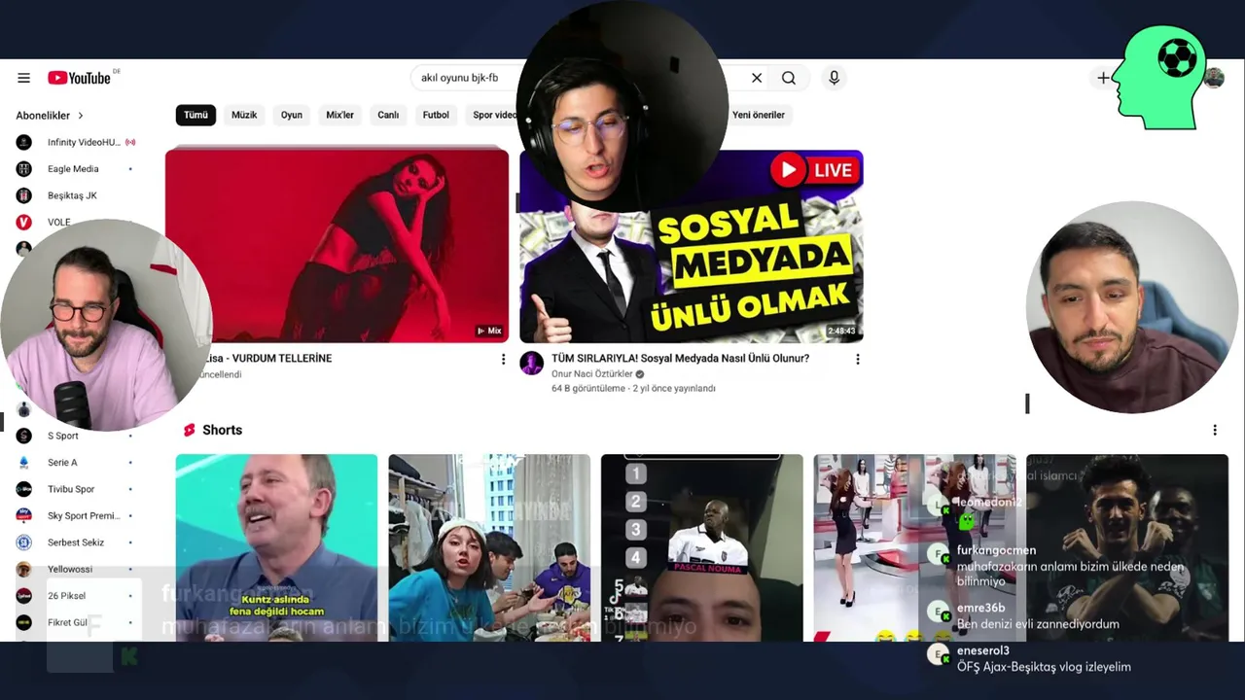Open the 'Kuntz aslında fena değildi' short
Image resolution: width=1245 pixels, height=700 pixels.
(x=276, y=548)
